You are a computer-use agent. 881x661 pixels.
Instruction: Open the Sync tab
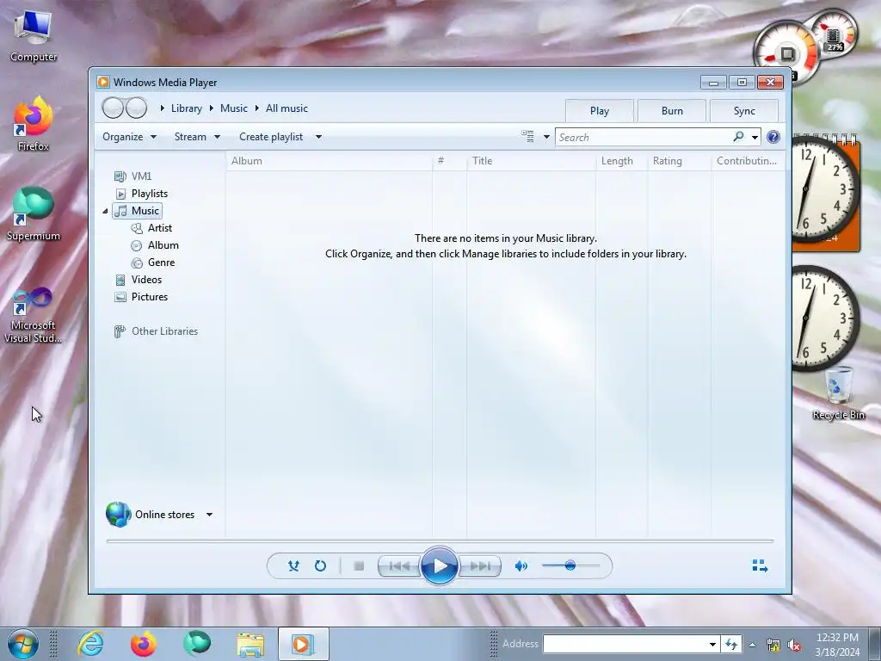744,111
